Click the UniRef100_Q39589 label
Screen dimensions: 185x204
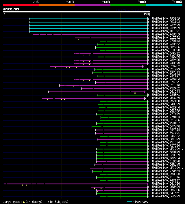point(166,28)
